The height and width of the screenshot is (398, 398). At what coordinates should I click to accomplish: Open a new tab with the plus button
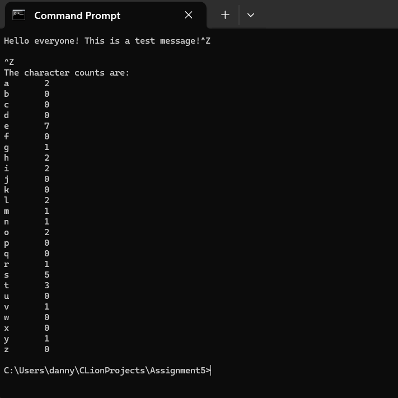pos(225,15)
